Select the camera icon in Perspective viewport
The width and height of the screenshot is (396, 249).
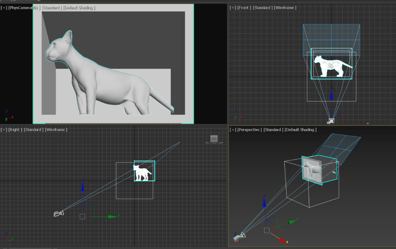coord(239,237)
